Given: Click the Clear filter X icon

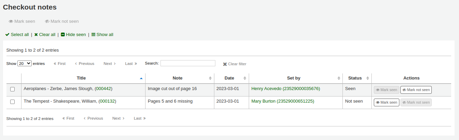Looking at the screenshot, I should (x=225, y=64).
